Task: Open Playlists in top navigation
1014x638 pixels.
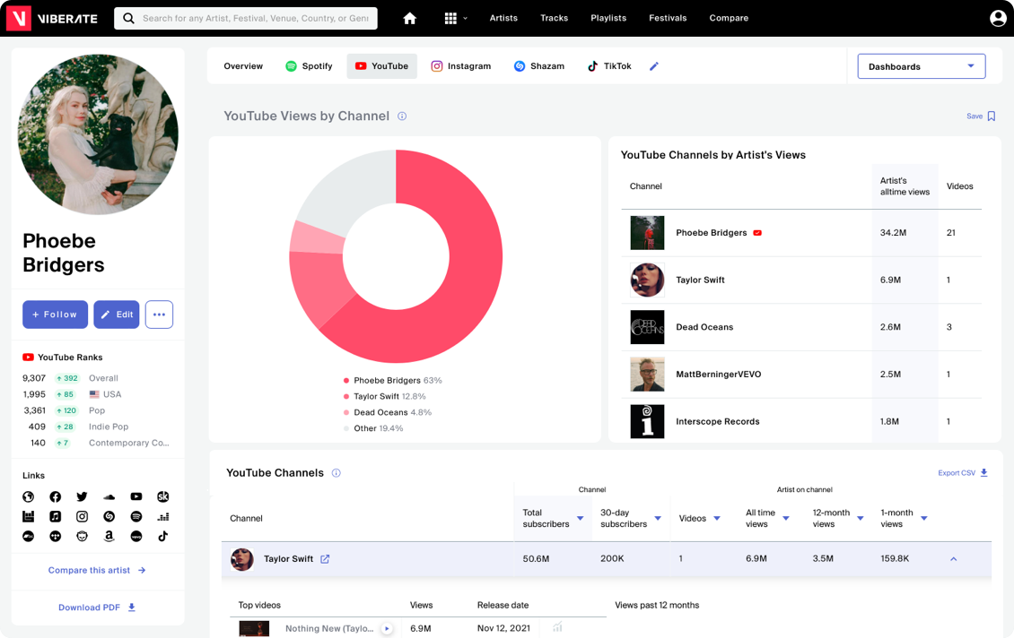Action: 608,18
